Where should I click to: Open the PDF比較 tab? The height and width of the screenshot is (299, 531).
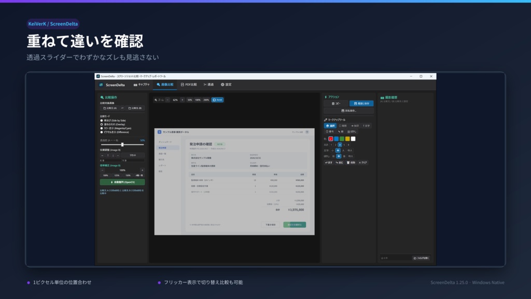coord(189,85)
